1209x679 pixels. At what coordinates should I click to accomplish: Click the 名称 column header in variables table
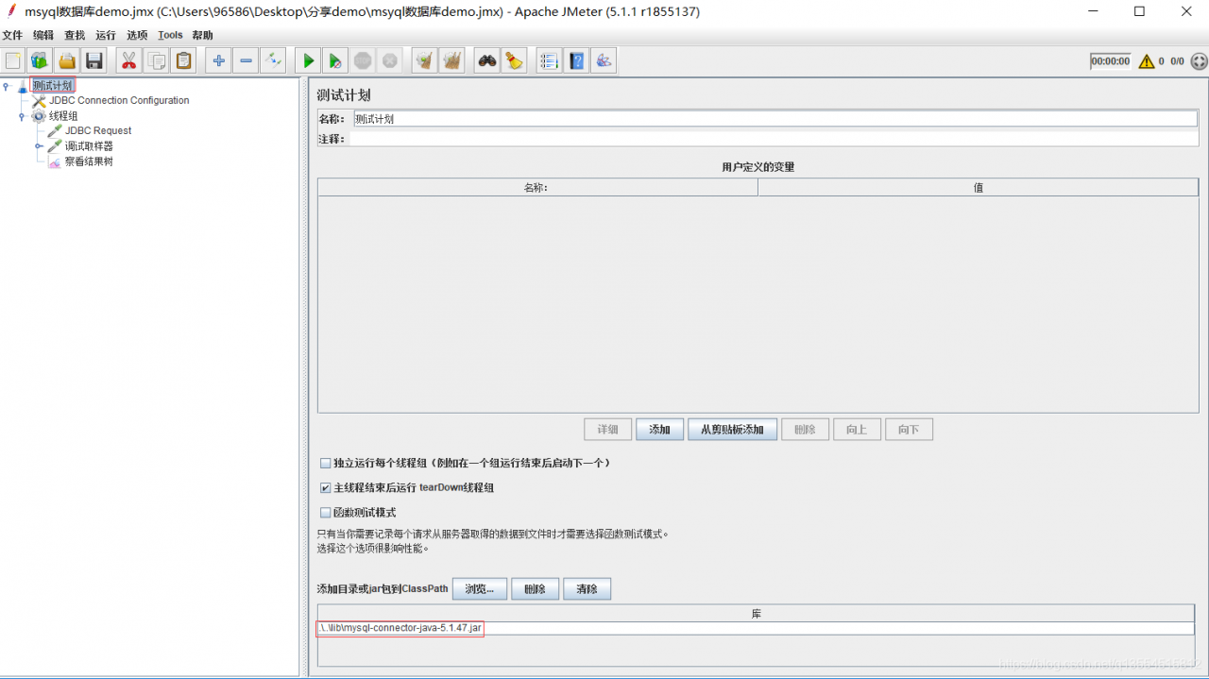(537, 188)
